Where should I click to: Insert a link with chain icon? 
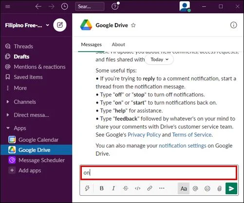(x=150, y=188)
